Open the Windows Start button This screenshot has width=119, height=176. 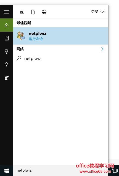click(7, 171)
